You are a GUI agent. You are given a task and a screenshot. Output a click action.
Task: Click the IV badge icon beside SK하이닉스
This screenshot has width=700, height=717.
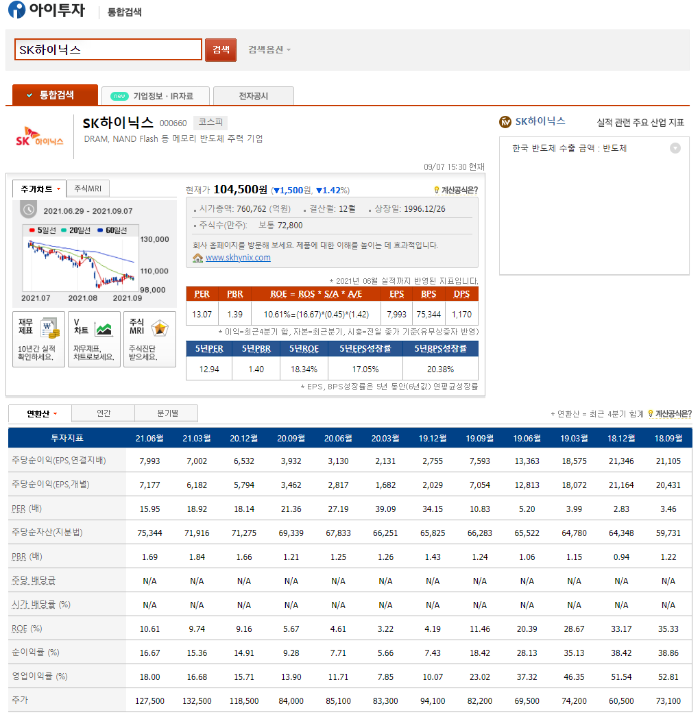505,122
